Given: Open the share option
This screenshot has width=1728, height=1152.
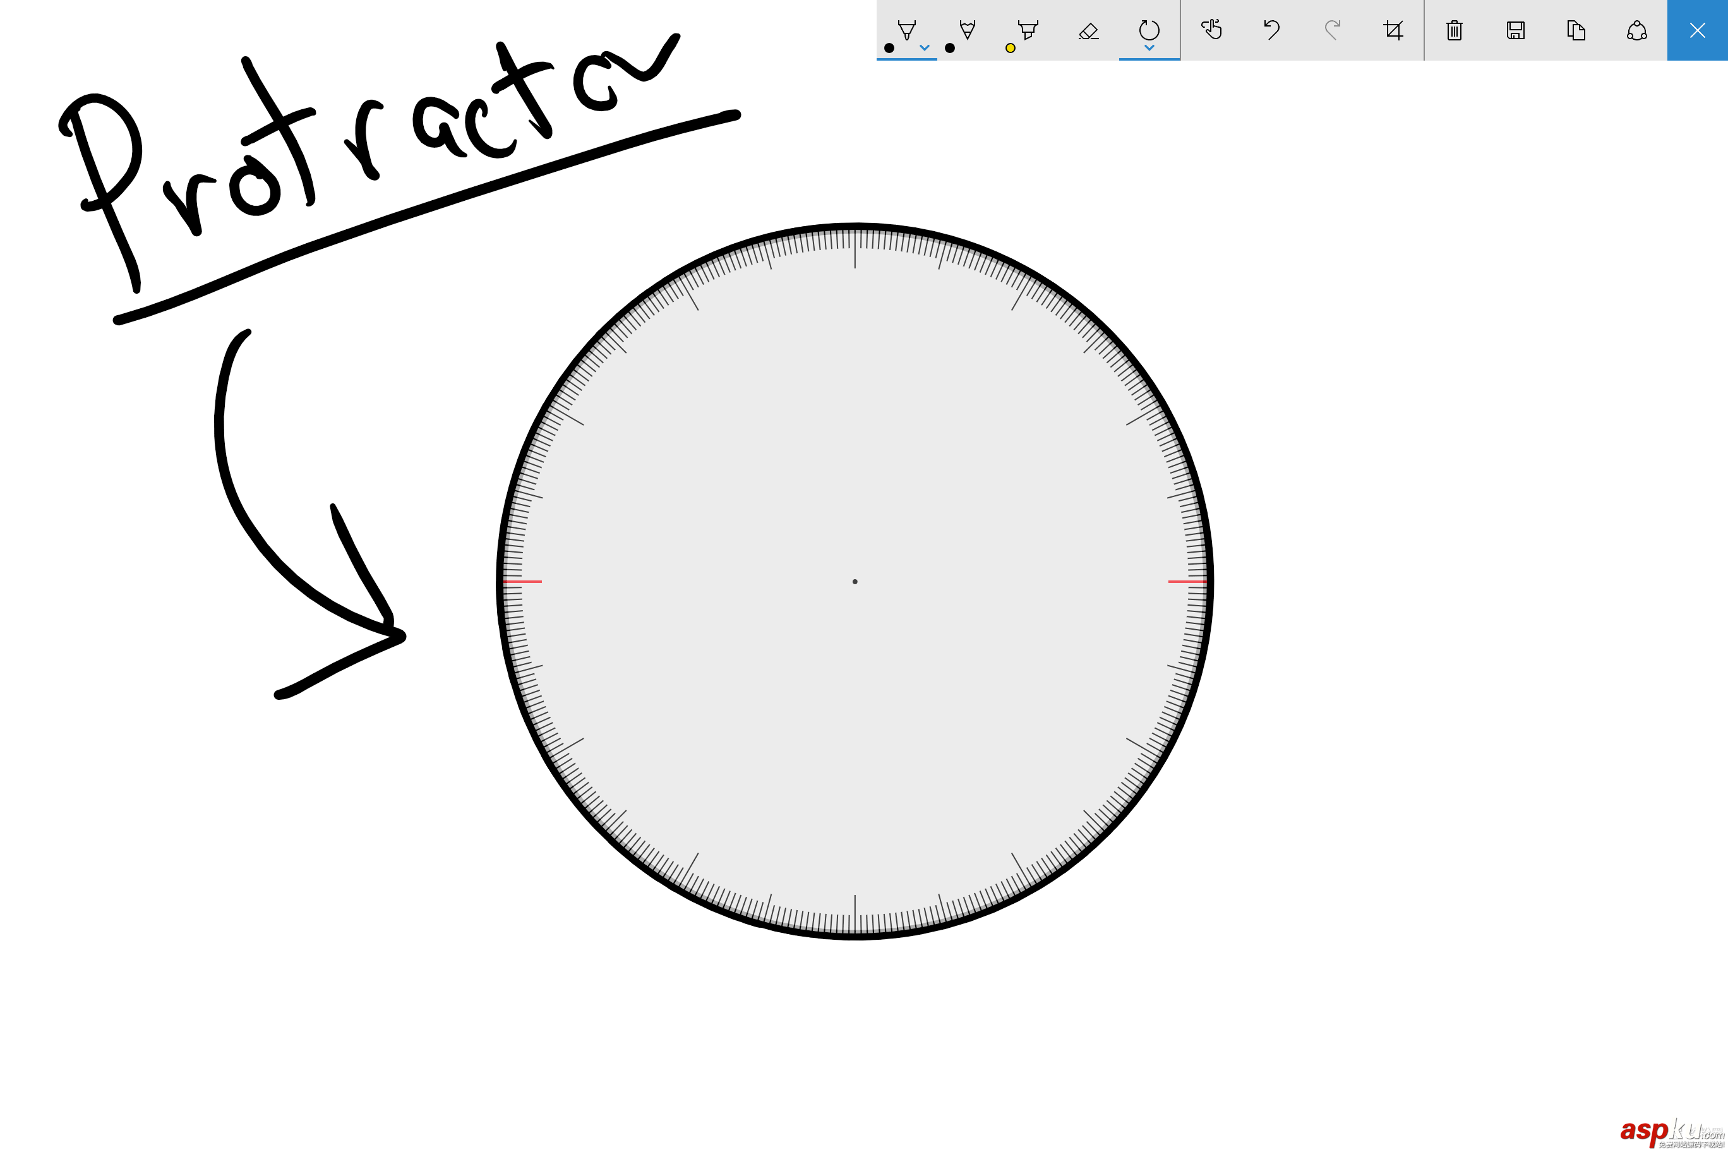Looking at the screenshot, I should [x=1636, y=30].
